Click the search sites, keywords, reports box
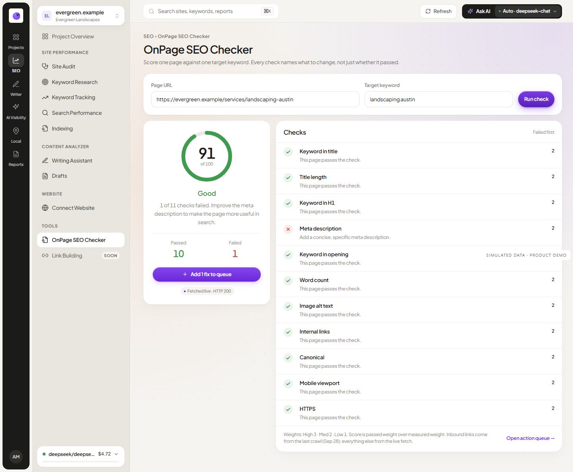Screen dimensions: 573x472 click(211, 11)
